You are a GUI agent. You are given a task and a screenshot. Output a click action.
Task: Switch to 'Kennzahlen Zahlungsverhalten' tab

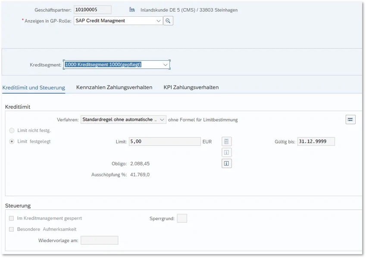114,87
